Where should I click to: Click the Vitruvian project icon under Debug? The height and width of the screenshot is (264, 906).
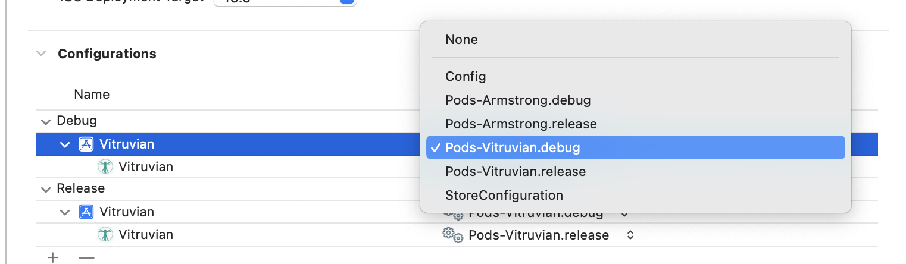(86, 144)
